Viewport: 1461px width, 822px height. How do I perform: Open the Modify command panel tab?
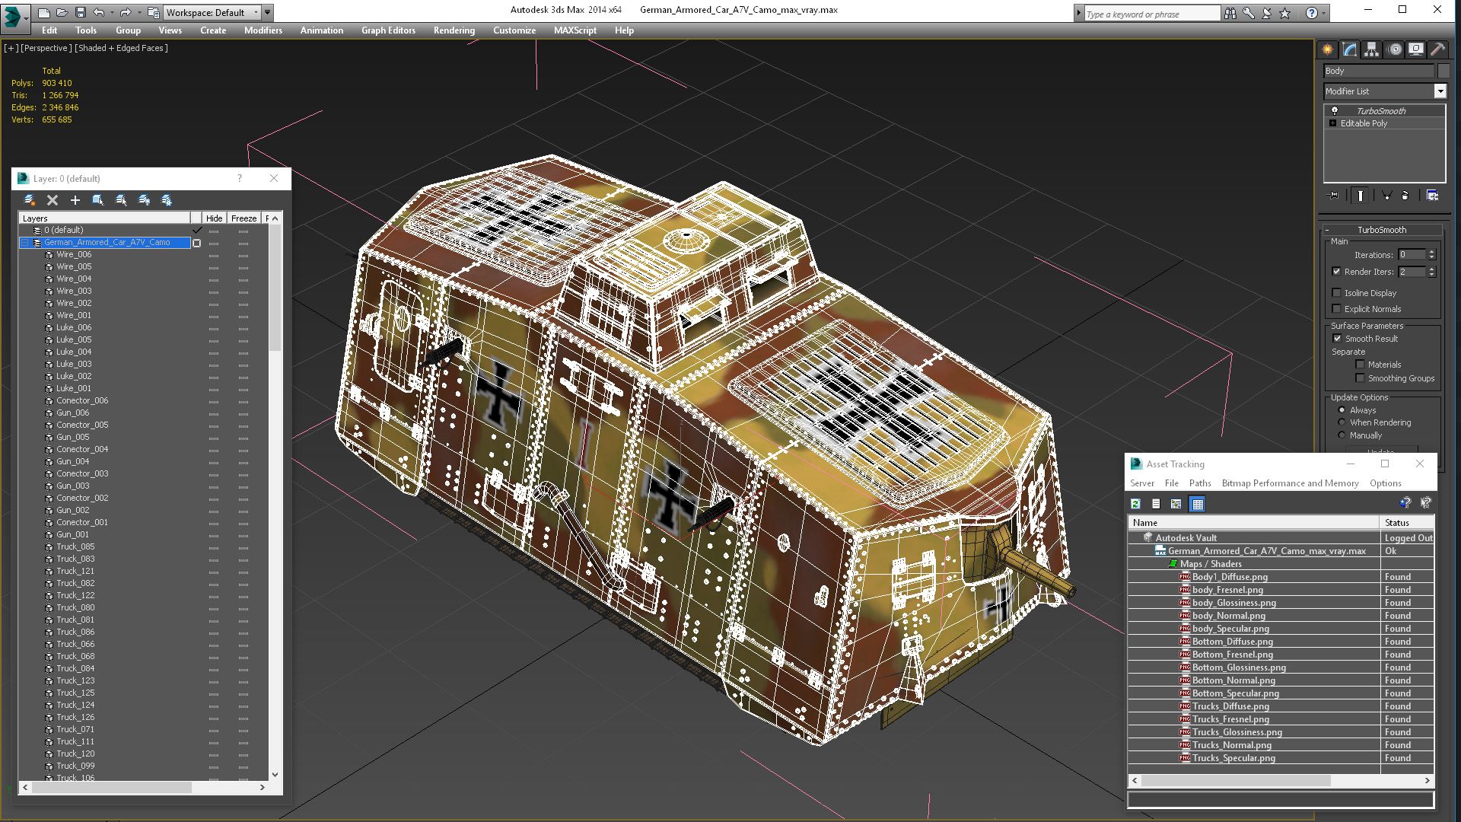click(1350, 49)
